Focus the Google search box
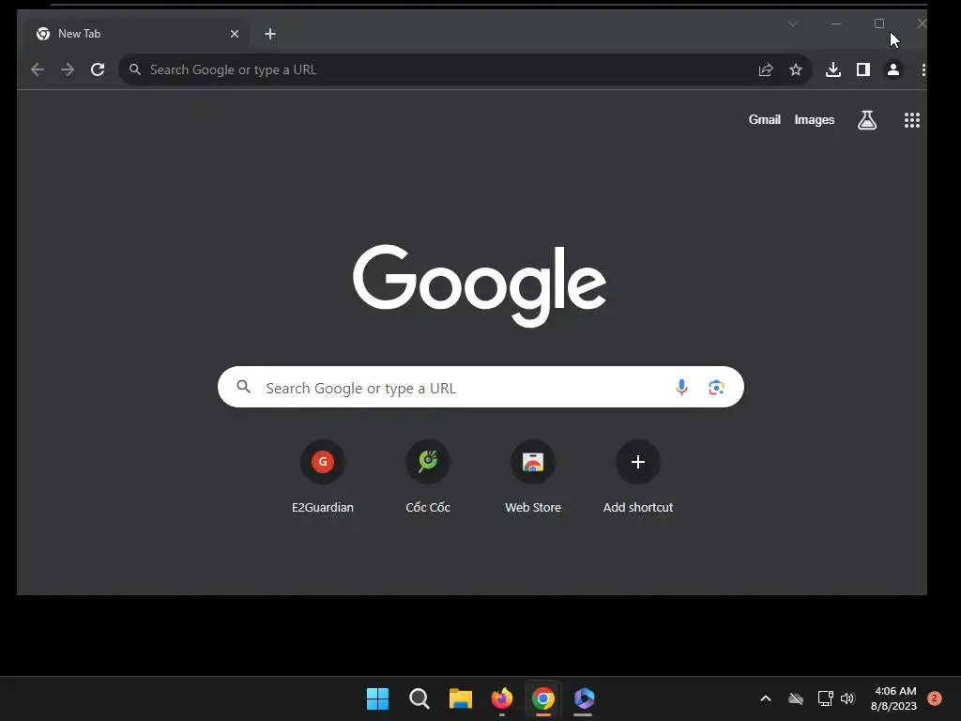Viewport: 961px width, 721px height. (x=480, y=387)
